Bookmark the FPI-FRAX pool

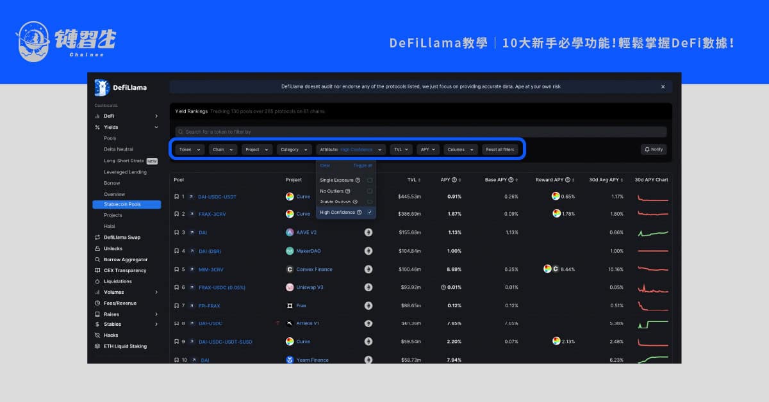176,306
